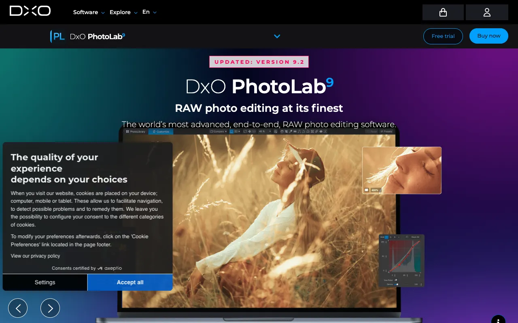Accept all cookies

[130, 282]
